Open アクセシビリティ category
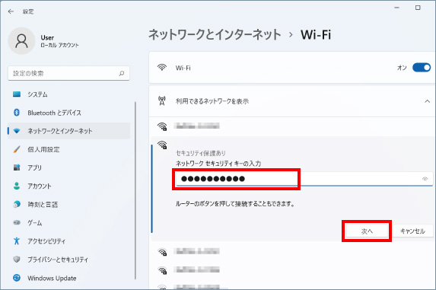This screenshot has height=290, width=436. (68, 241)
